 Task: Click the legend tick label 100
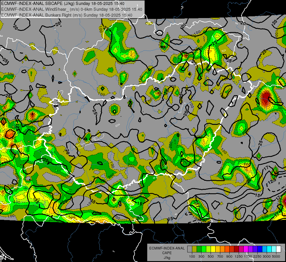192,256
